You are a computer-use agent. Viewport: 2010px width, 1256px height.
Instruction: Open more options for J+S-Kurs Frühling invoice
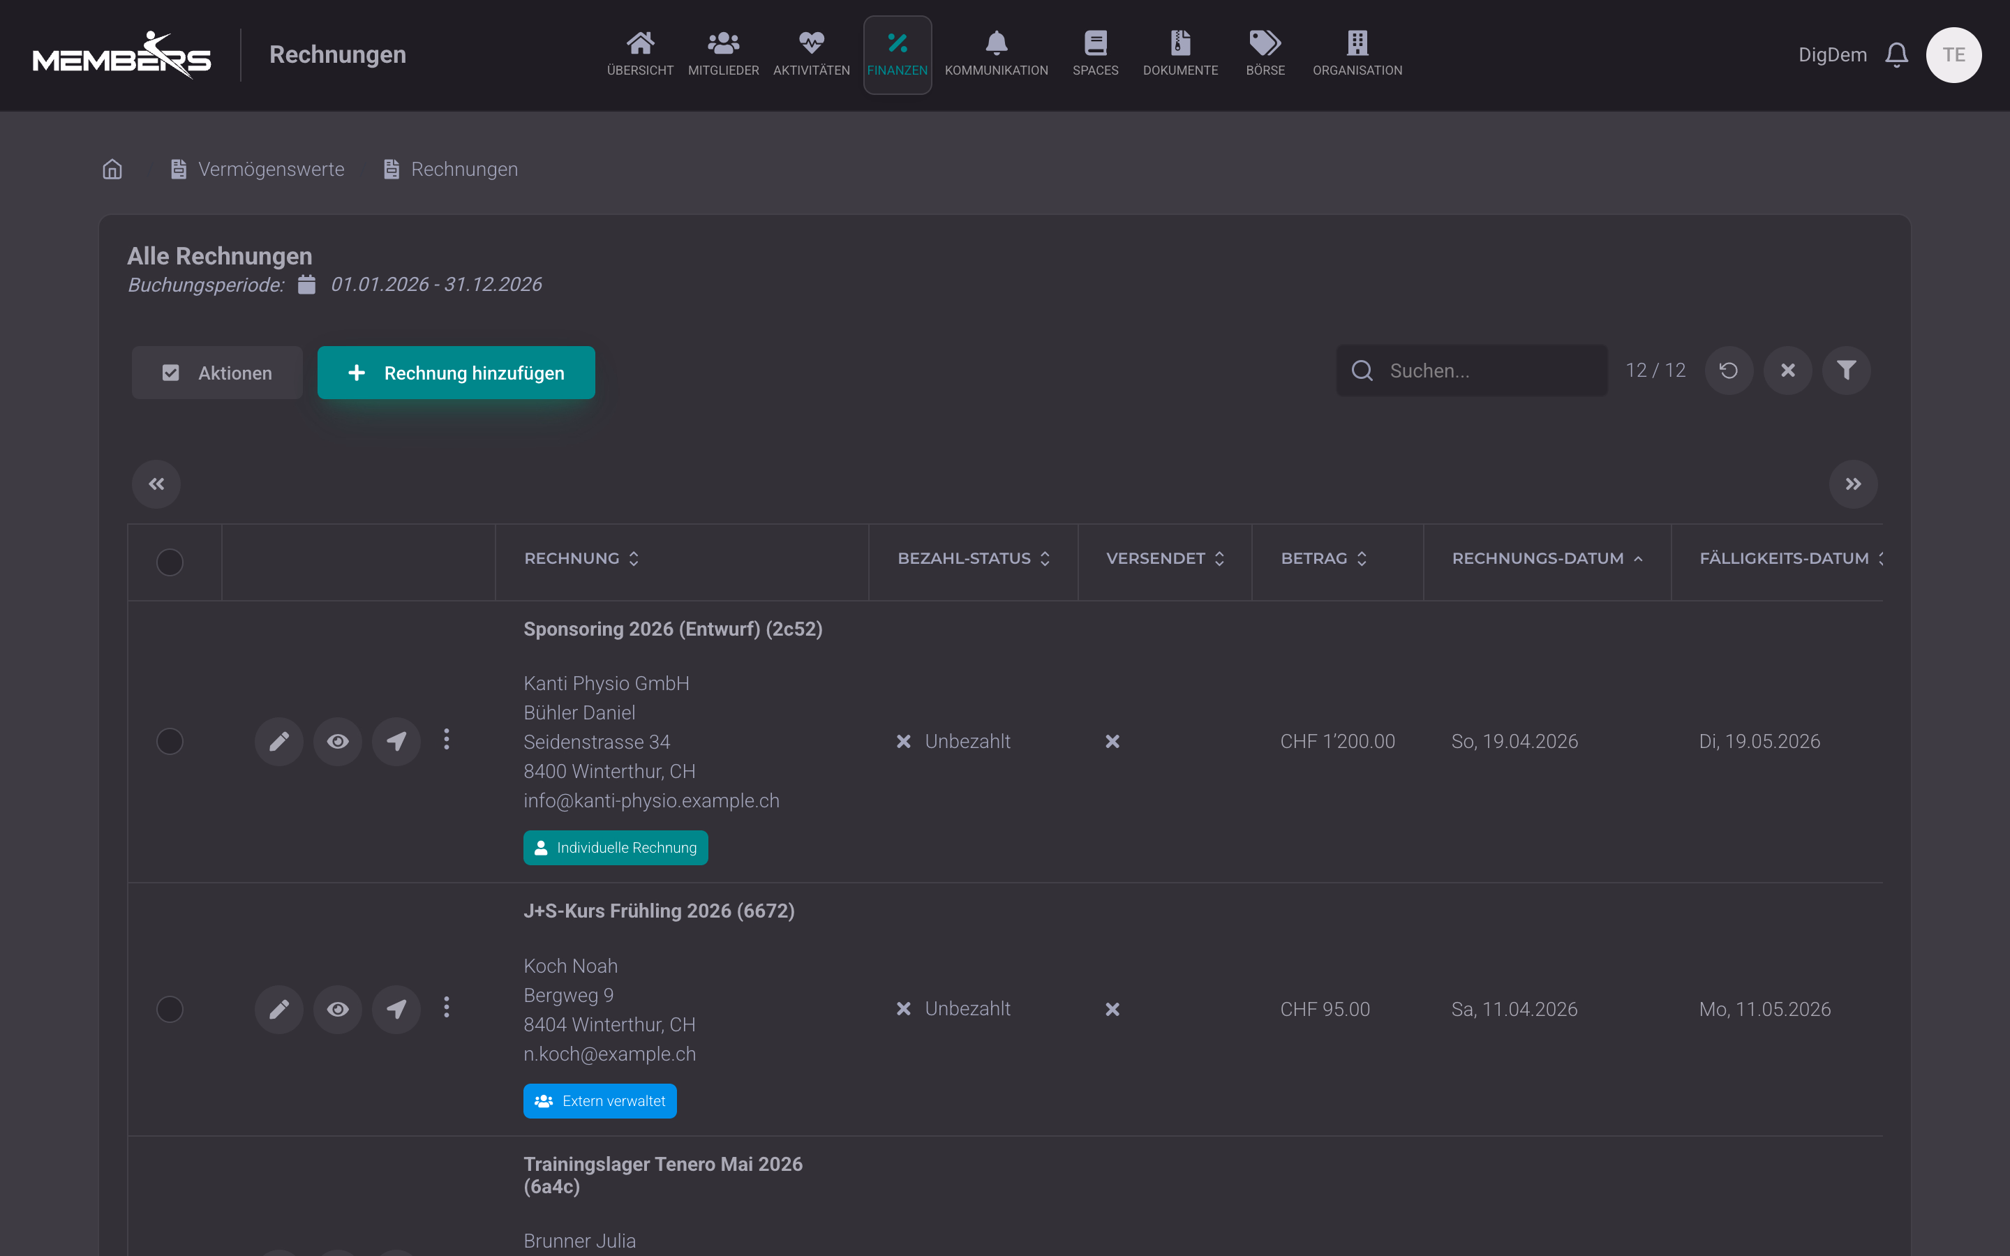[447, 1008]
